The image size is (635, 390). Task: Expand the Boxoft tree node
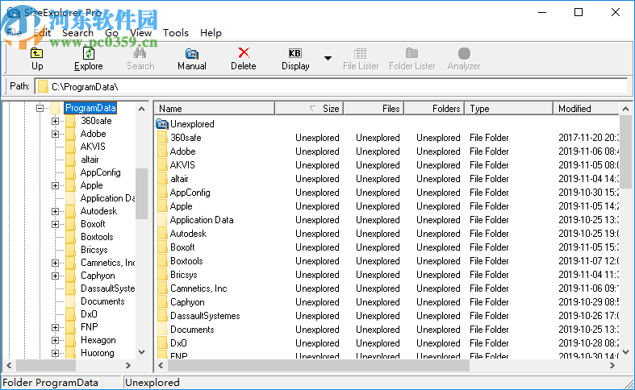55,224
